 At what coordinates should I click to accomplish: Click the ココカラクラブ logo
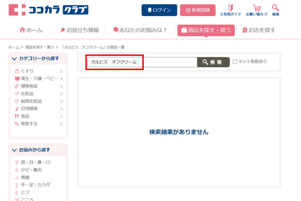click(49, 10)
